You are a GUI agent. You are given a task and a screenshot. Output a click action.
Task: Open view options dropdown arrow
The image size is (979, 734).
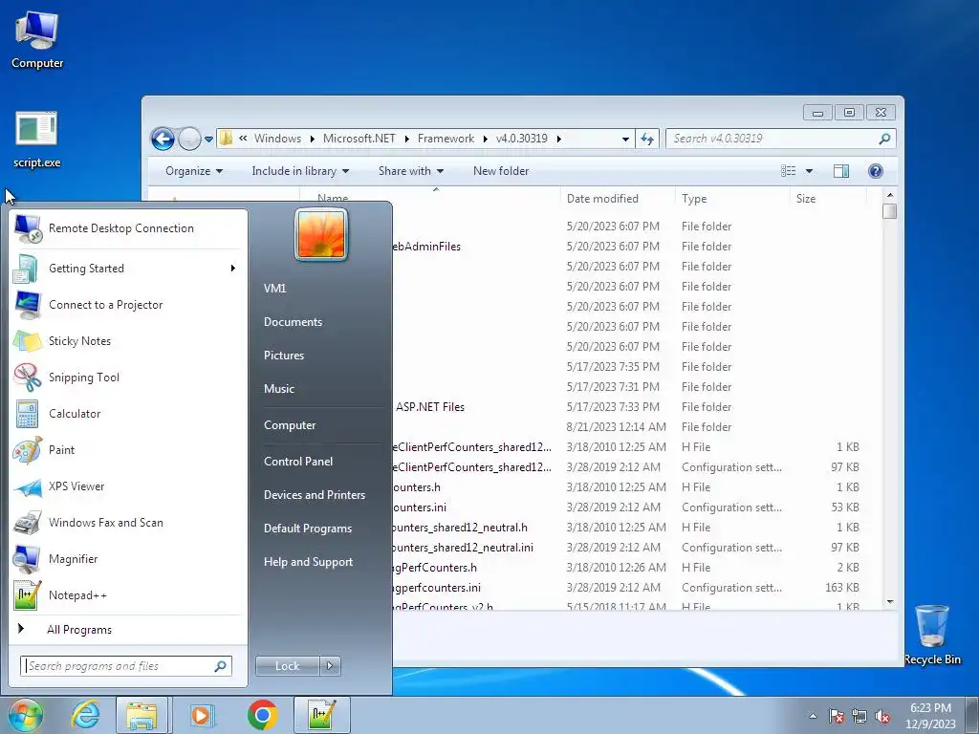(x=809, y=171)
